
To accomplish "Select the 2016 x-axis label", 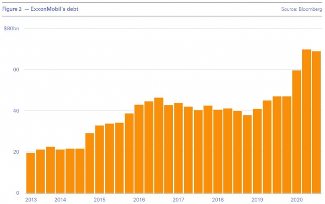I will 139,200.
